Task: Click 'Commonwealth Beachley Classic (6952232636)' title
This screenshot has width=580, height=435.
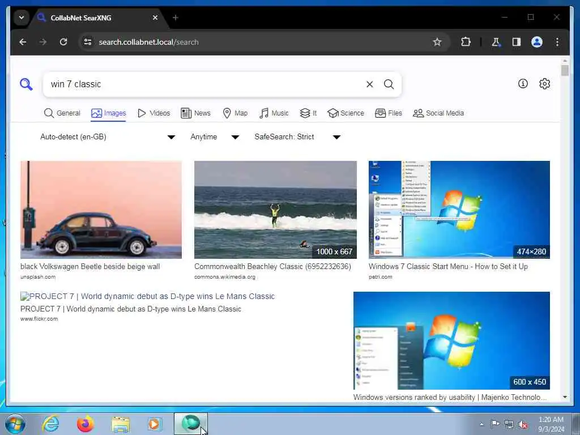Action: 272,267
